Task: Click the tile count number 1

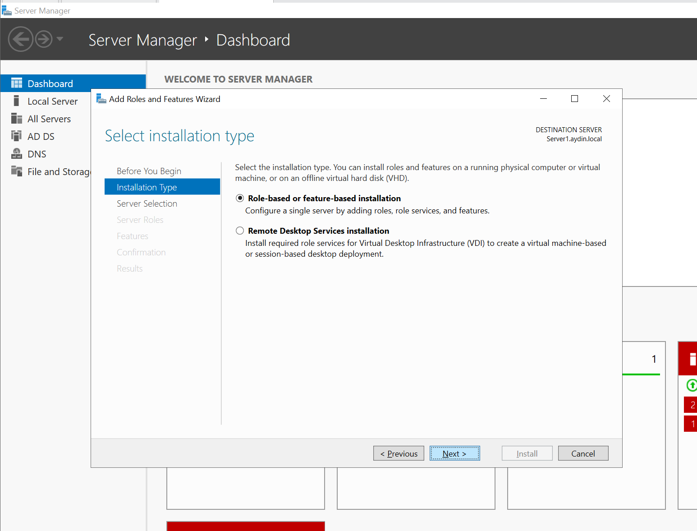Action: point(654,359)
